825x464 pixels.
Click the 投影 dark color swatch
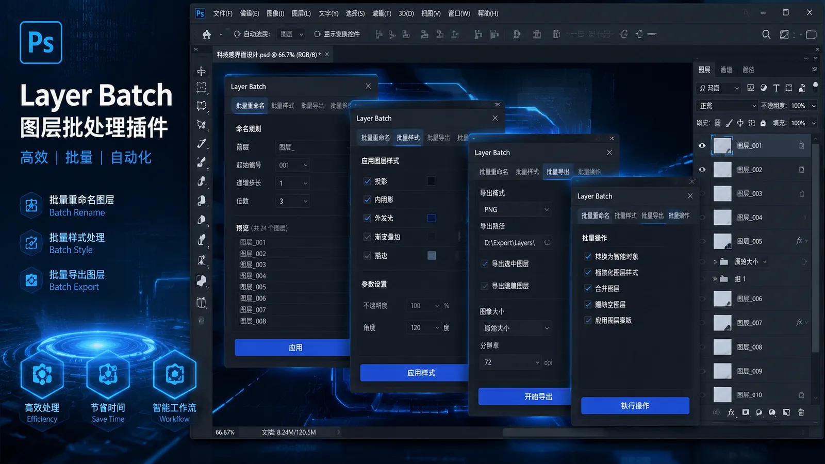coord(432,181)
